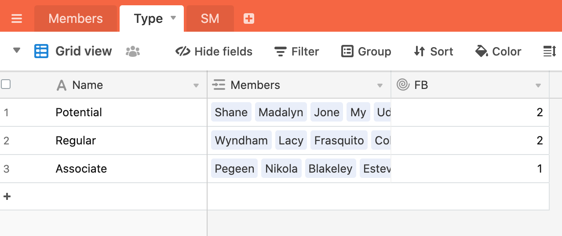Open the Name column dropdown arrow
562x236 pixels.
(196, 85)
